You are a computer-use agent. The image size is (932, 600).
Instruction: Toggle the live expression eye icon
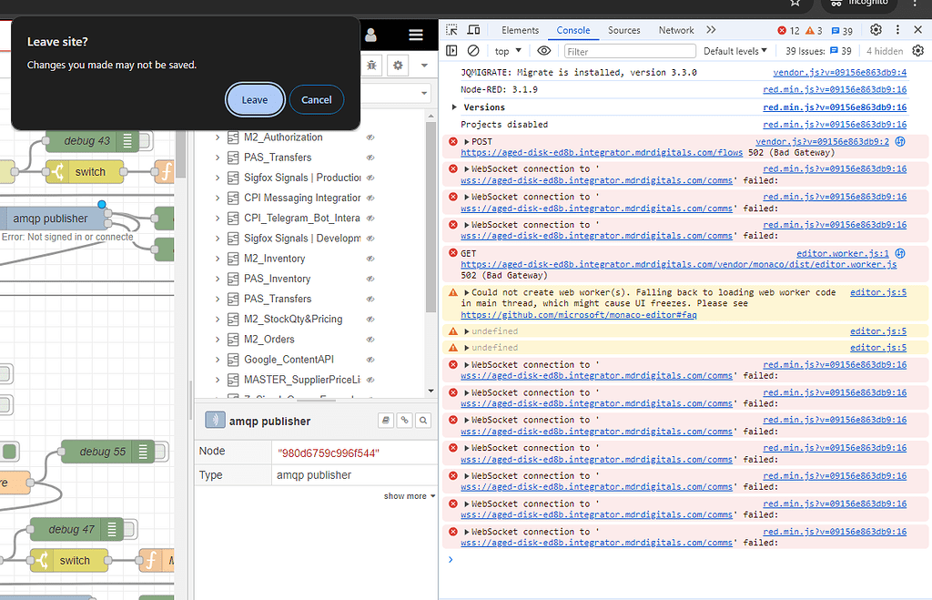[543, 50]
